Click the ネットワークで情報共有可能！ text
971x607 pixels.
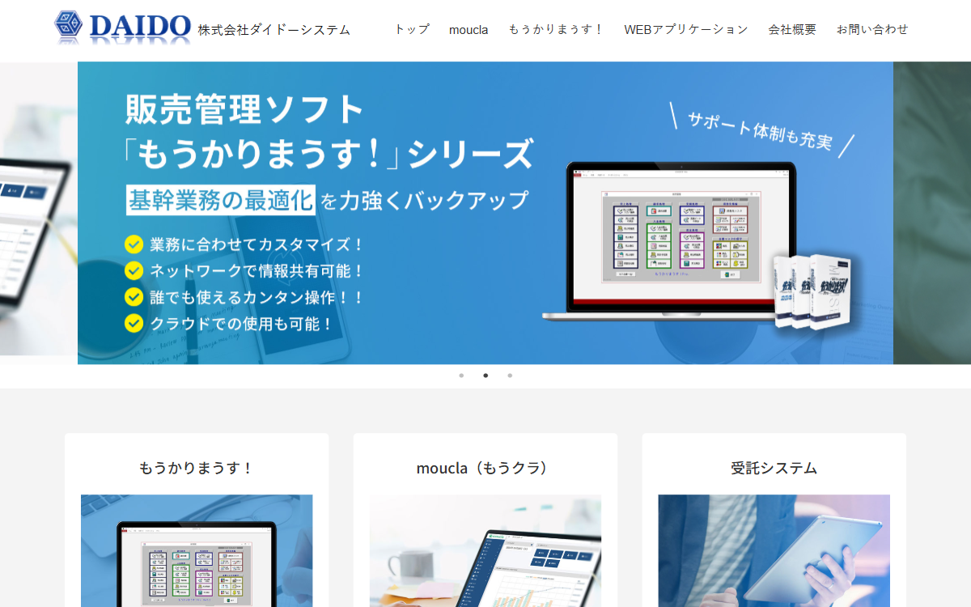[258, 271]
